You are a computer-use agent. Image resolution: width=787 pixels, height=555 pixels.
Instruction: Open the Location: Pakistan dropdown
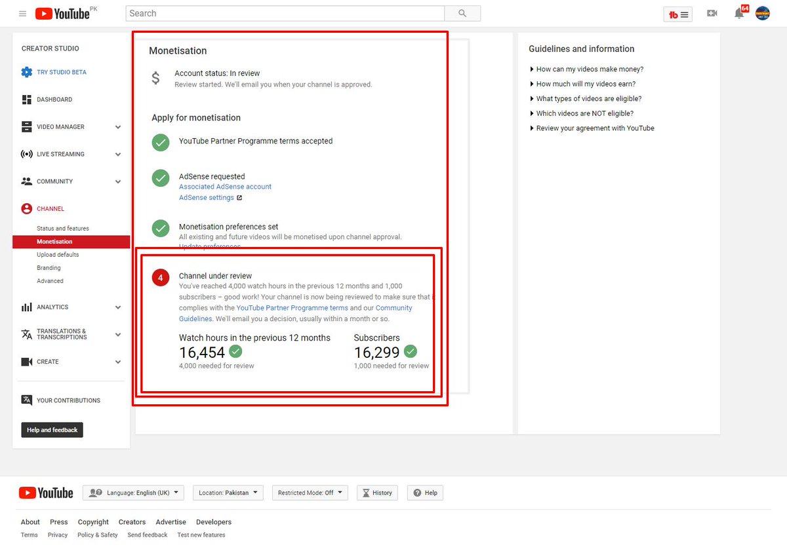click(228, 493)
